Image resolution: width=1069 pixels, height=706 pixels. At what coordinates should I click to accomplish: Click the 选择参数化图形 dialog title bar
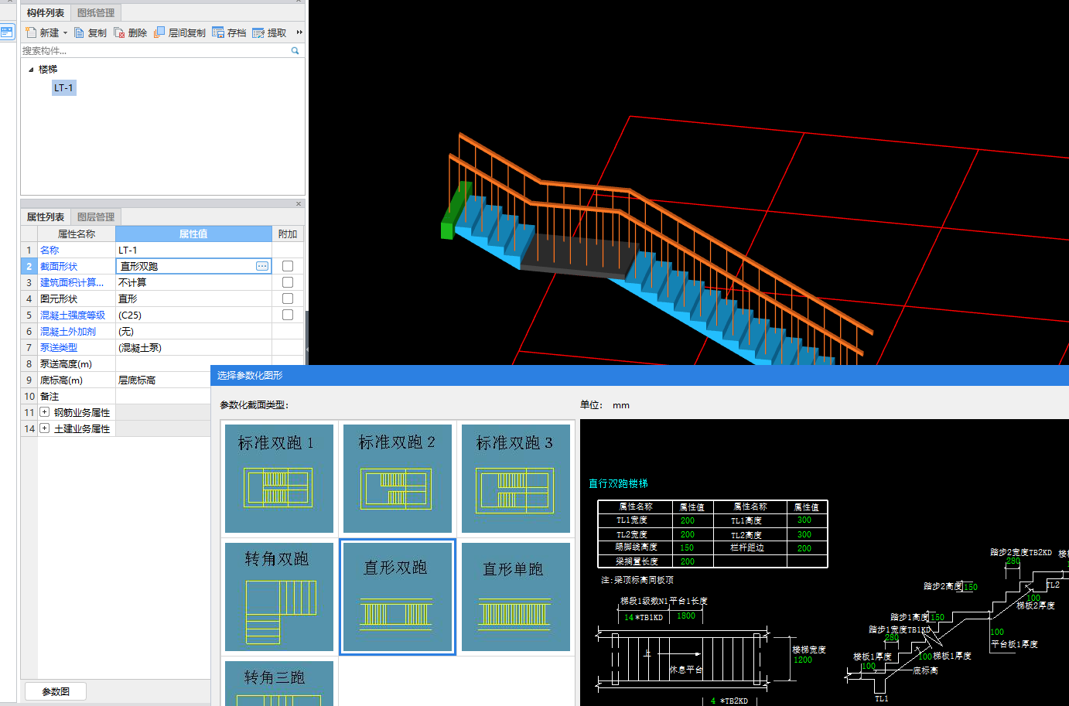(x=640, y=375)
